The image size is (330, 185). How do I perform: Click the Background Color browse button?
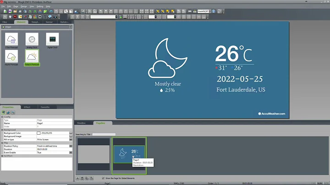[71, 133]
